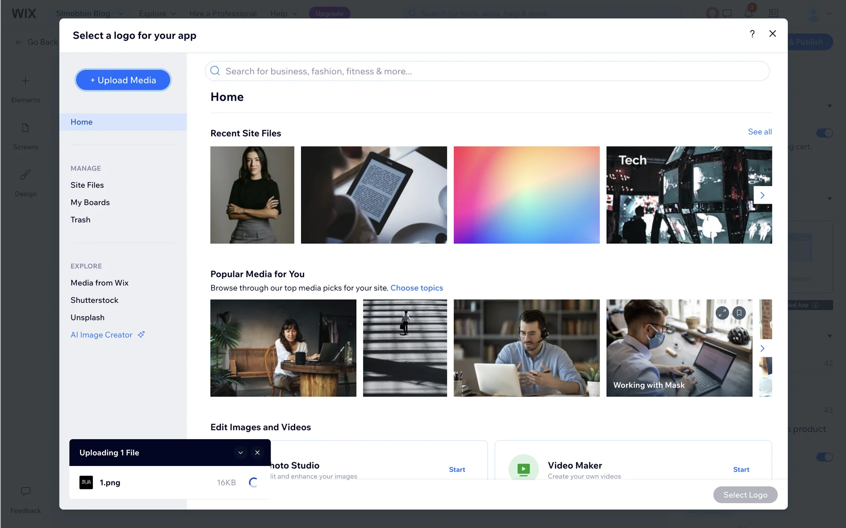Click the Choose topics link
This screenshot has height=528, width=846.
point(416,288)
